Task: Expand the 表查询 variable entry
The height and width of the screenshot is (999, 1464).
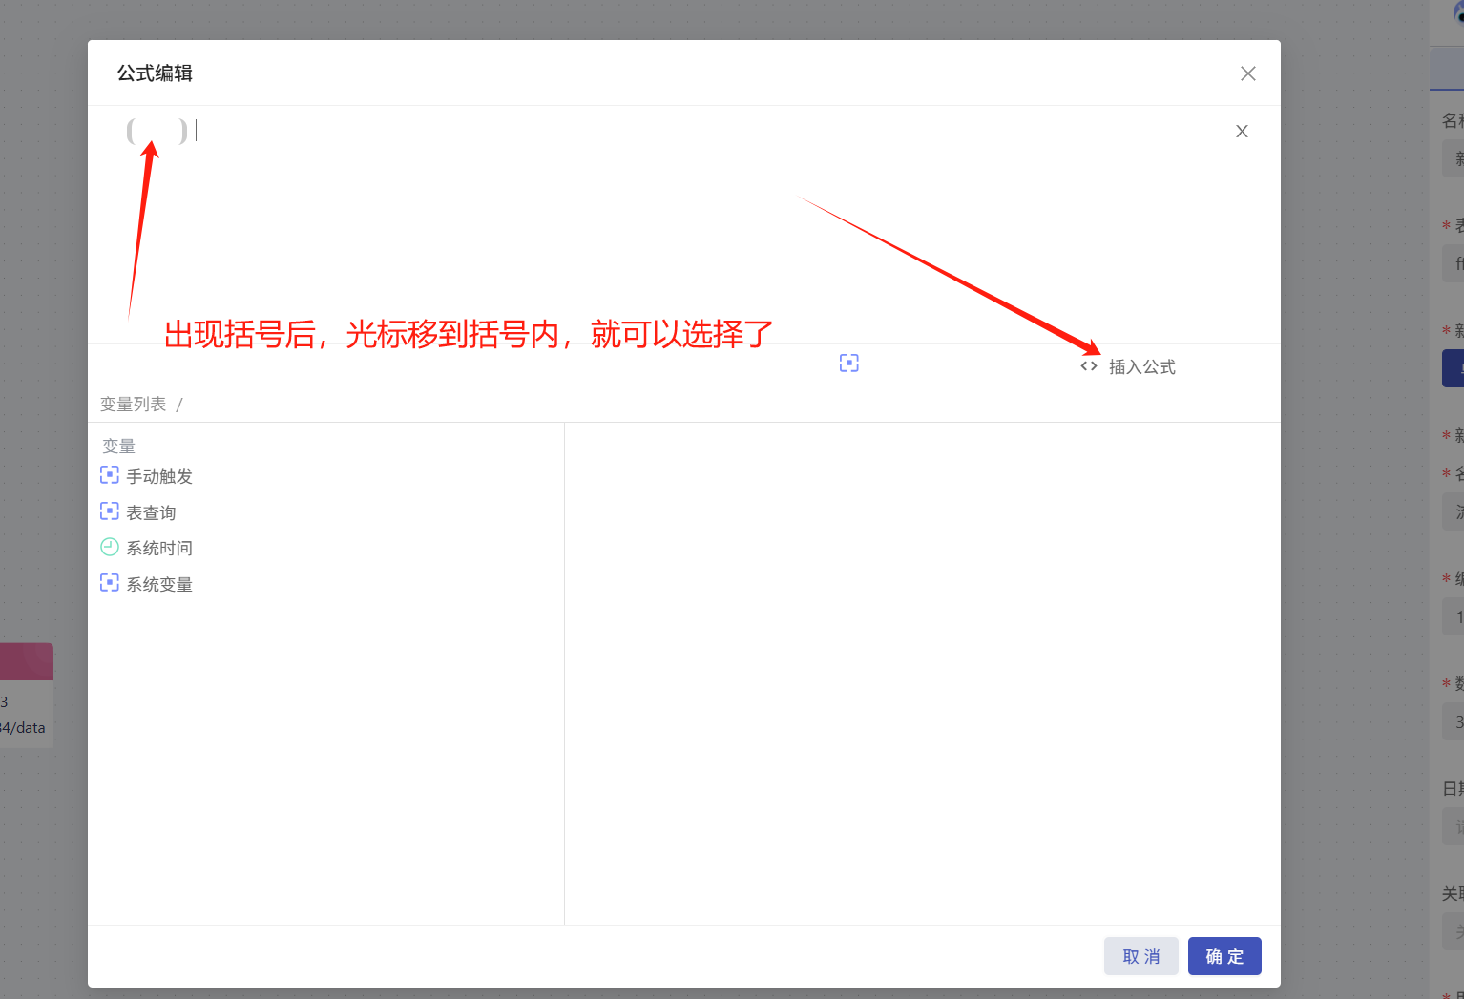Action: pyautogui.click(x=151, y=512)
